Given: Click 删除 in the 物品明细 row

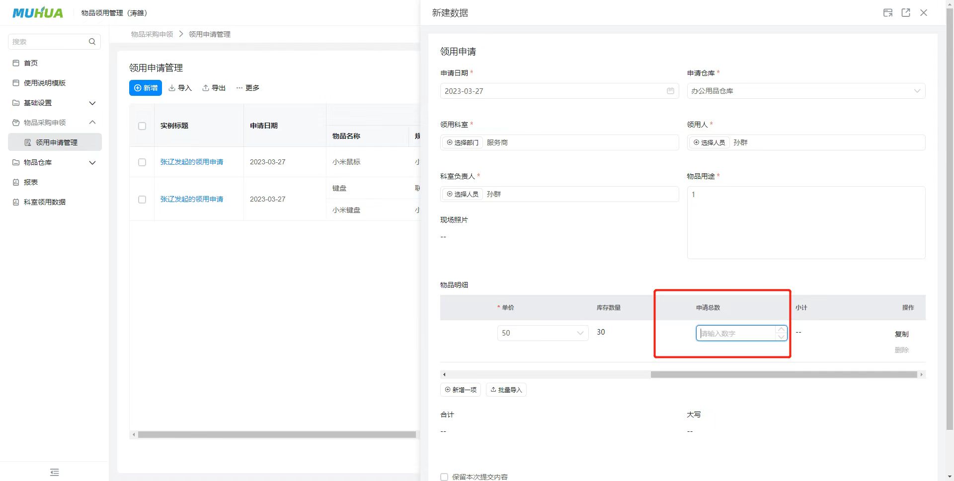Looking at the screenshot, I should 901,350.
